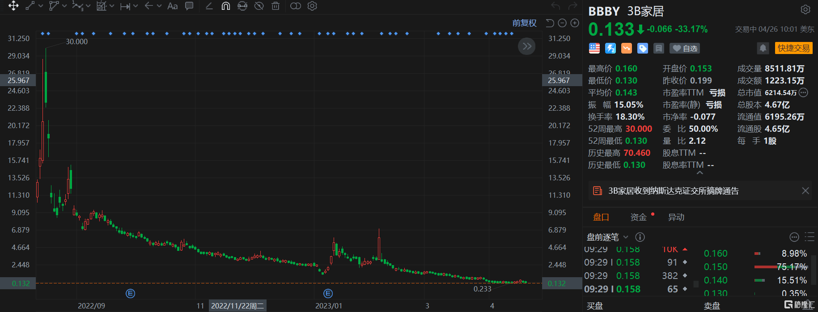Click the 2022/11/22 date label on axis

click(237, 306)
